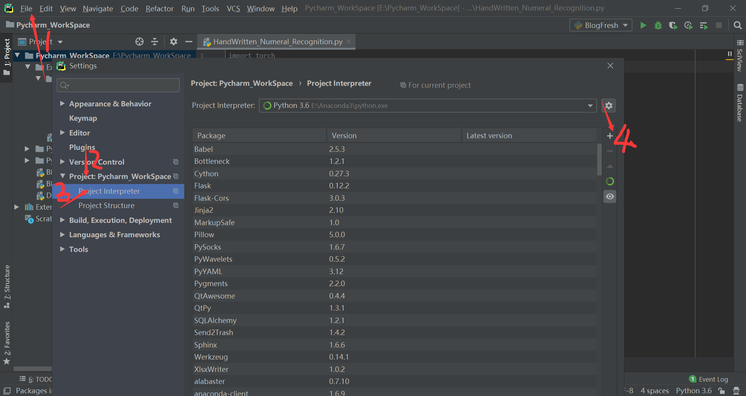Expand Appearance & Behavior settings section
746x396 pixels.
[x=62, y=104]
